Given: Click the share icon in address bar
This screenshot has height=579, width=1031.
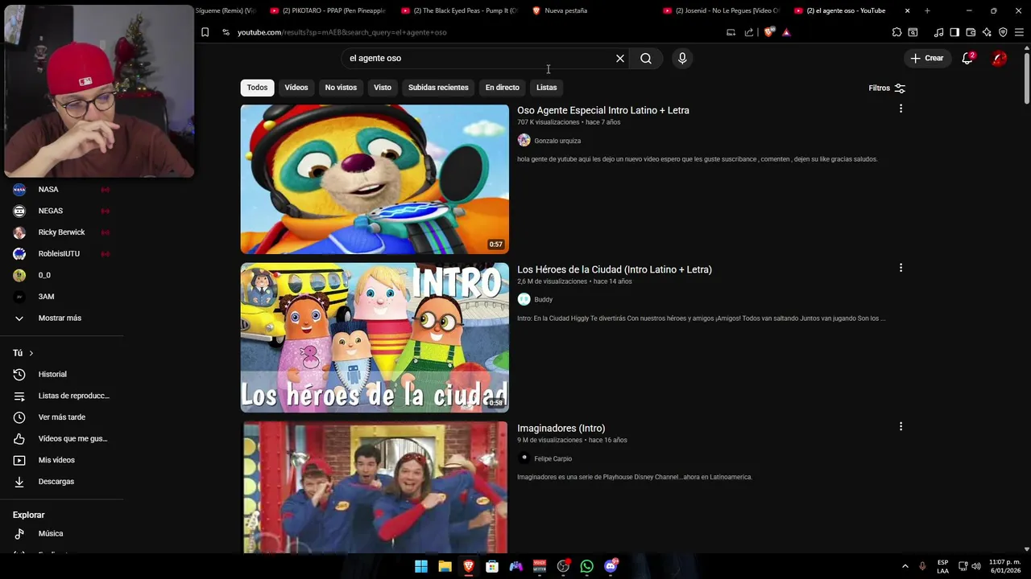Looking at the screenshot, I should [749, 32].
